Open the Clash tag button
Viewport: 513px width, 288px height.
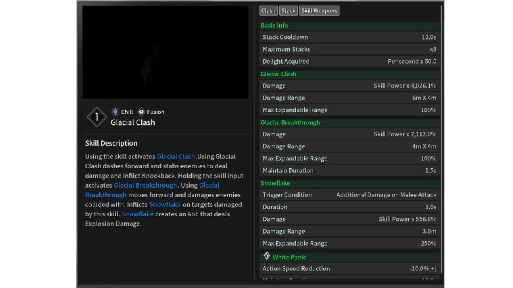pyautogui.click(x=268, y=11)
